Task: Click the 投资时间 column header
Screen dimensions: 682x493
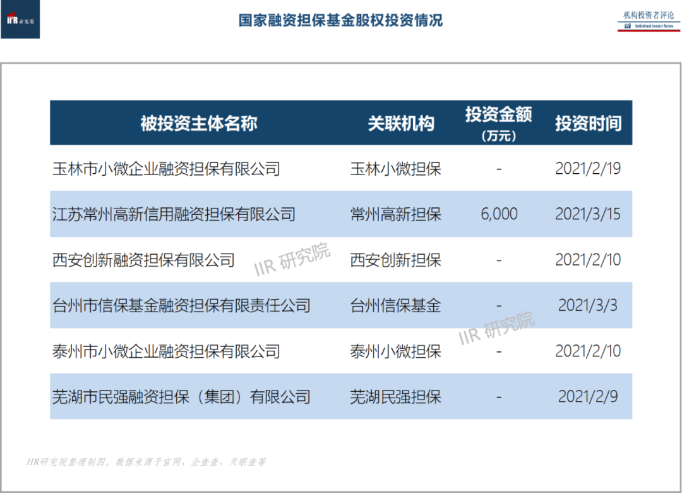Action: pos(588,124)
